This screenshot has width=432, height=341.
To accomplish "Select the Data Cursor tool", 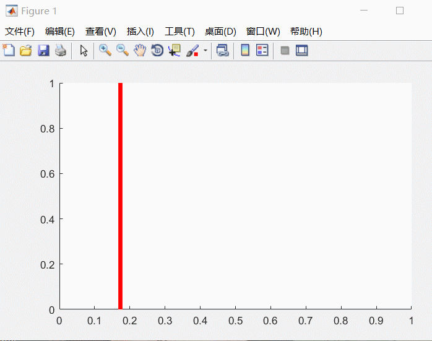I will pos(175,50).
